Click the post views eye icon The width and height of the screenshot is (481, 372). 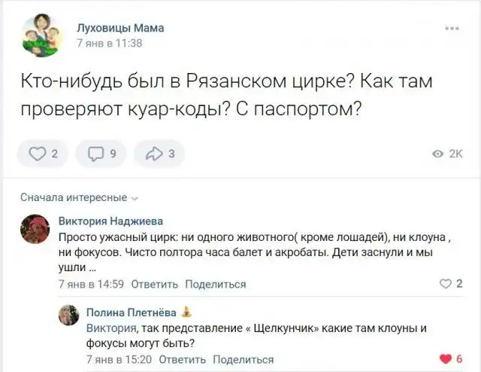coord(437,155)
